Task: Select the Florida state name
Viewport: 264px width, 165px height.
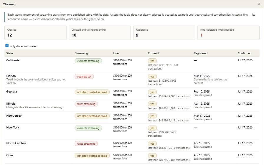Action: [x=11, y=76]
